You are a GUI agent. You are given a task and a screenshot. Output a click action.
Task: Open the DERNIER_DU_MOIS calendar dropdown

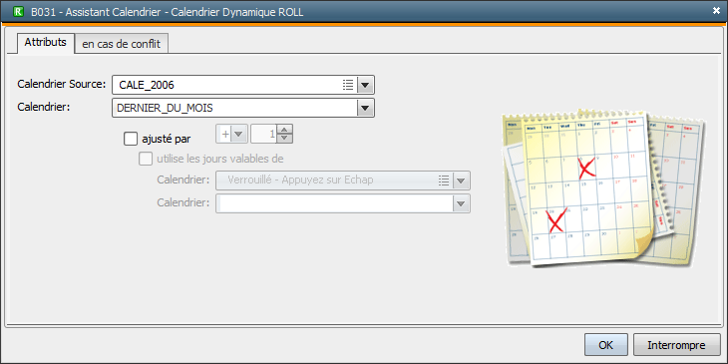[x=365, y=108]
